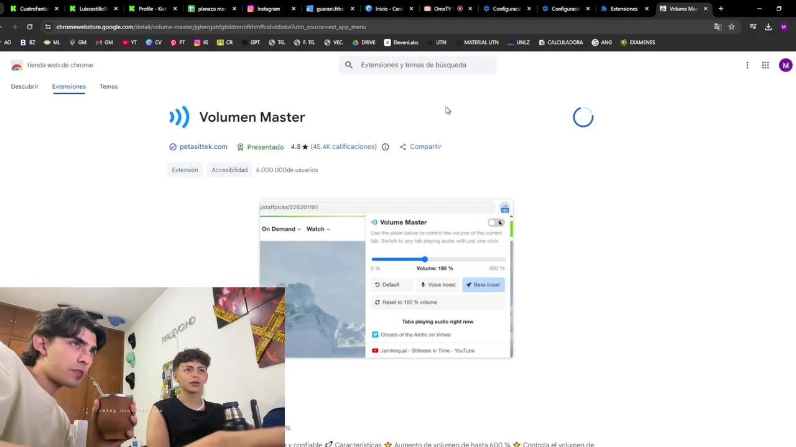
Task: Switch to the planazo tab
Action: pyautogui.click(x=212, y=9)
